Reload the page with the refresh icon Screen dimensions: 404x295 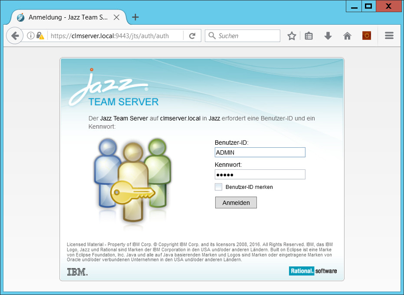(192, 36)
